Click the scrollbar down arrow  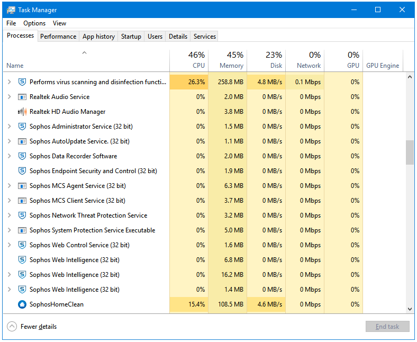410,309
